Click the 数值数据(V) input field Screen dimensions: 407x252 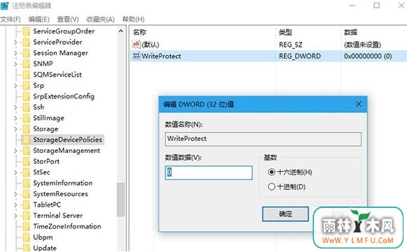pyautogui.click(x=209, y=172)
